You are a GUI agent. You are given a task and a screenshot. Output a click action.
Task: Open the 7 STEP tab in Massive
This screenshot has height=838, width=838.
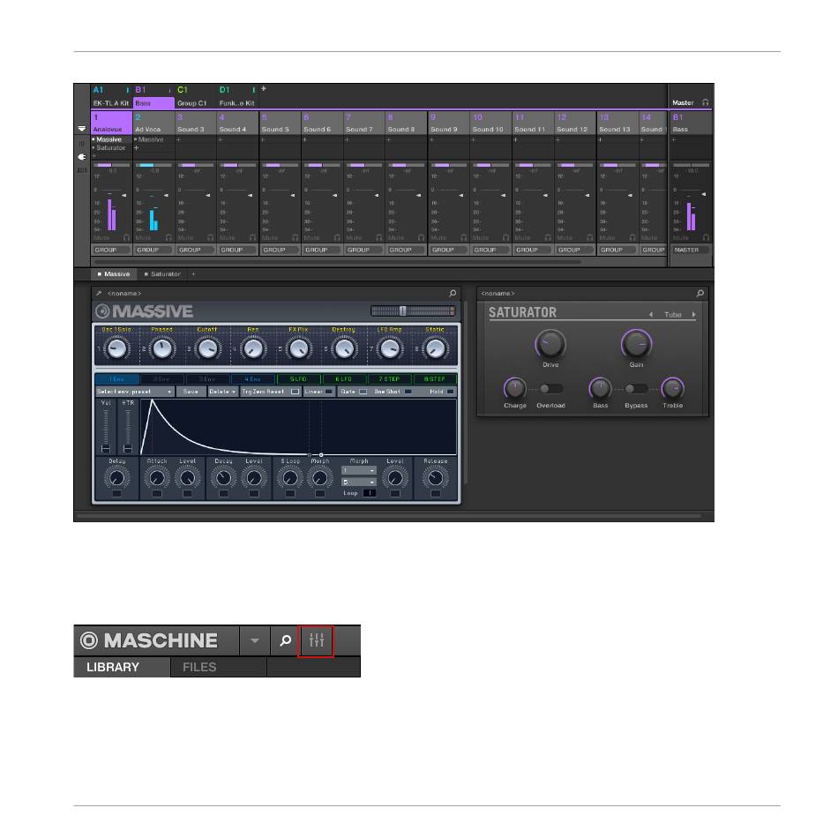tap(389, 379)
